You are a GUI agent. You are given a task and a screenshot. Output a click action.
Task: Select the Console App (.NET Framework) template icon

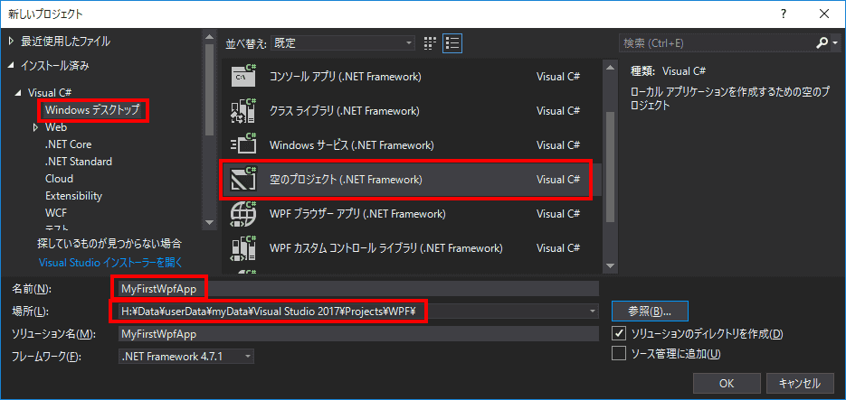tap(242, 76)
